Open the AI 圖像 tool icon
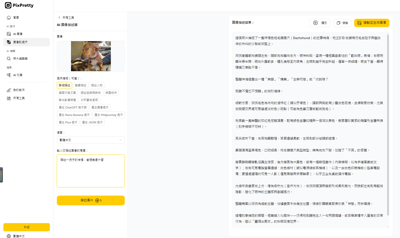Image resolution: width=400 pixels, height=238 pixels. tap(8, 34)
